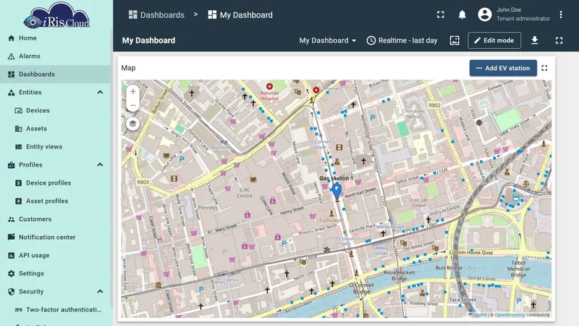Collapse the Security section chevron
Viewport: 579px width, 326px height.
(100, 292)
